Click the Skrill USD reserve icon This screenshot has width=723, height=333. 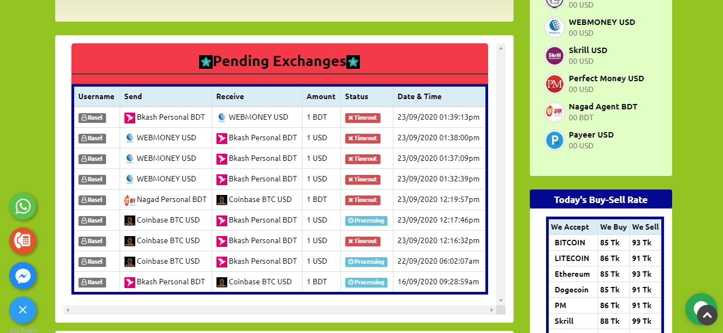pos(555,55)
